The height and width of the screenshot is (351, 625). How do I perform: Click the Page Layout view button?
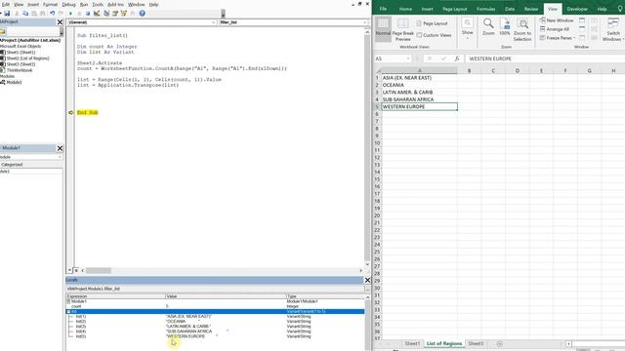click(x=432, y=23)
